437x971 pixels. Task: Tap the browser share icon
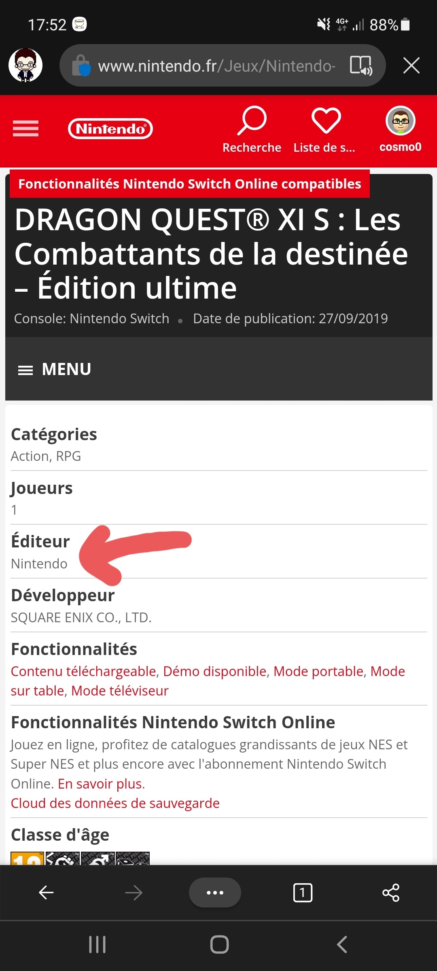391,893
